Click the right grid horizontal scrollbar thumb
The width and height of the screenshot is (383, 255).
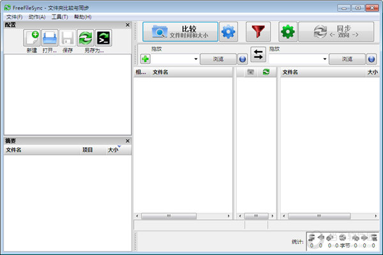(319, 216)
